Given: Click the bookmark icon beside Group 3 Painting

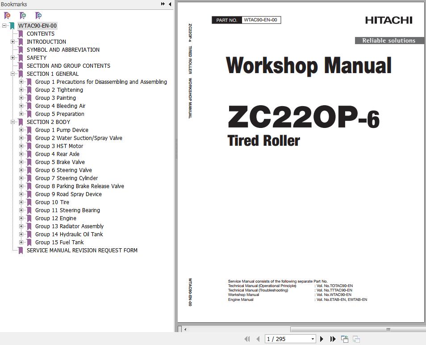Looking at the screenshot, I should (29, 98).
